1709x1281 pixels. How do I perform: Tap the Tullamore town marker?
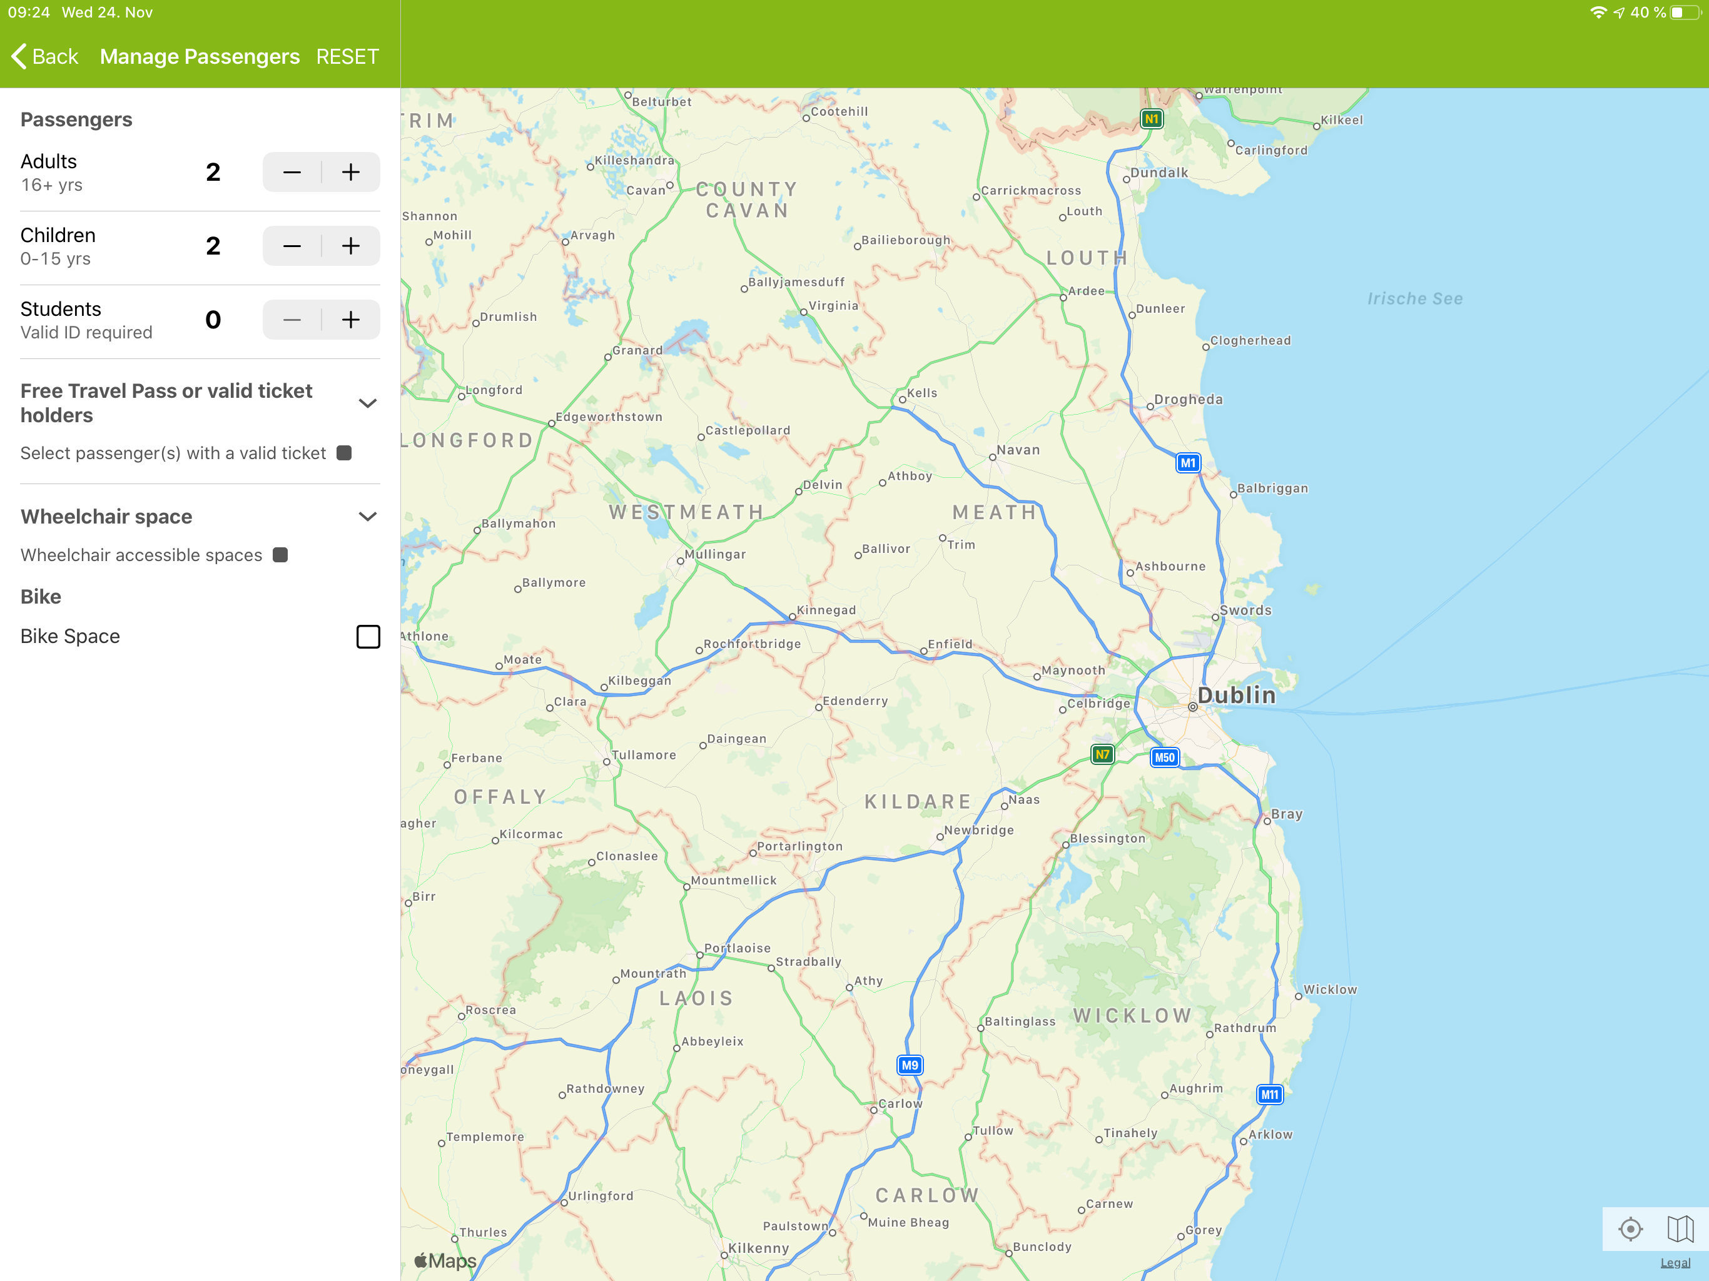click(607, 762)
